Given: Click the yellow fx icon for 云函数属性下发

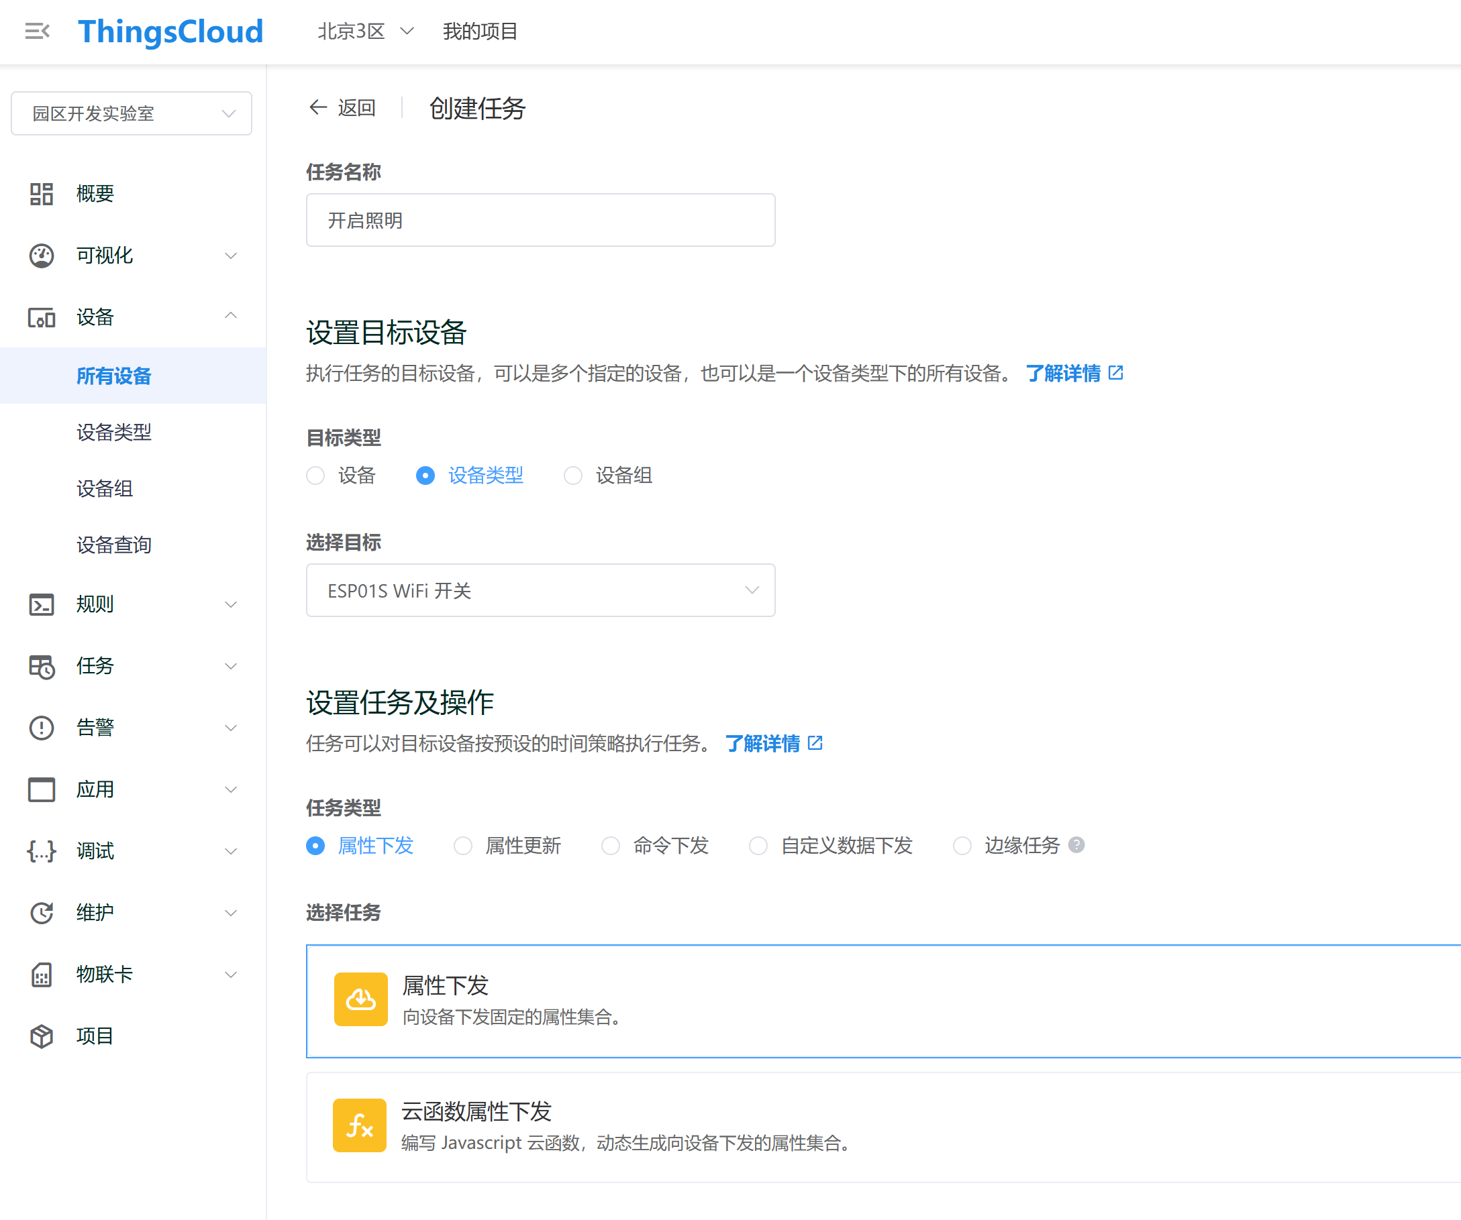Looking at the screenshot, I should (x=360, y=1125).
